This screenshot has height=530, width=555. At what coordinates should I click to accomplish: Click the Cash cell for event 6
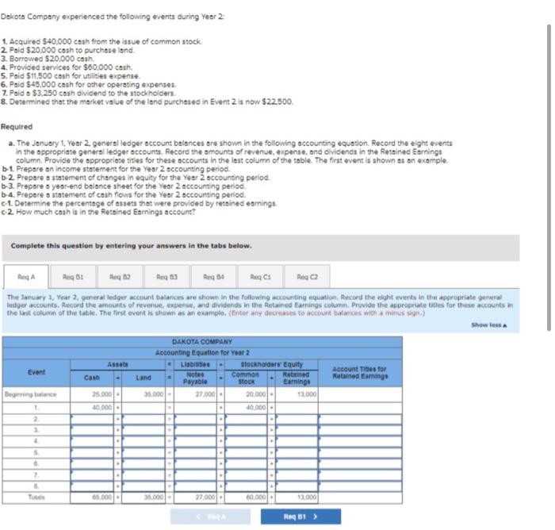coord(92,463)
